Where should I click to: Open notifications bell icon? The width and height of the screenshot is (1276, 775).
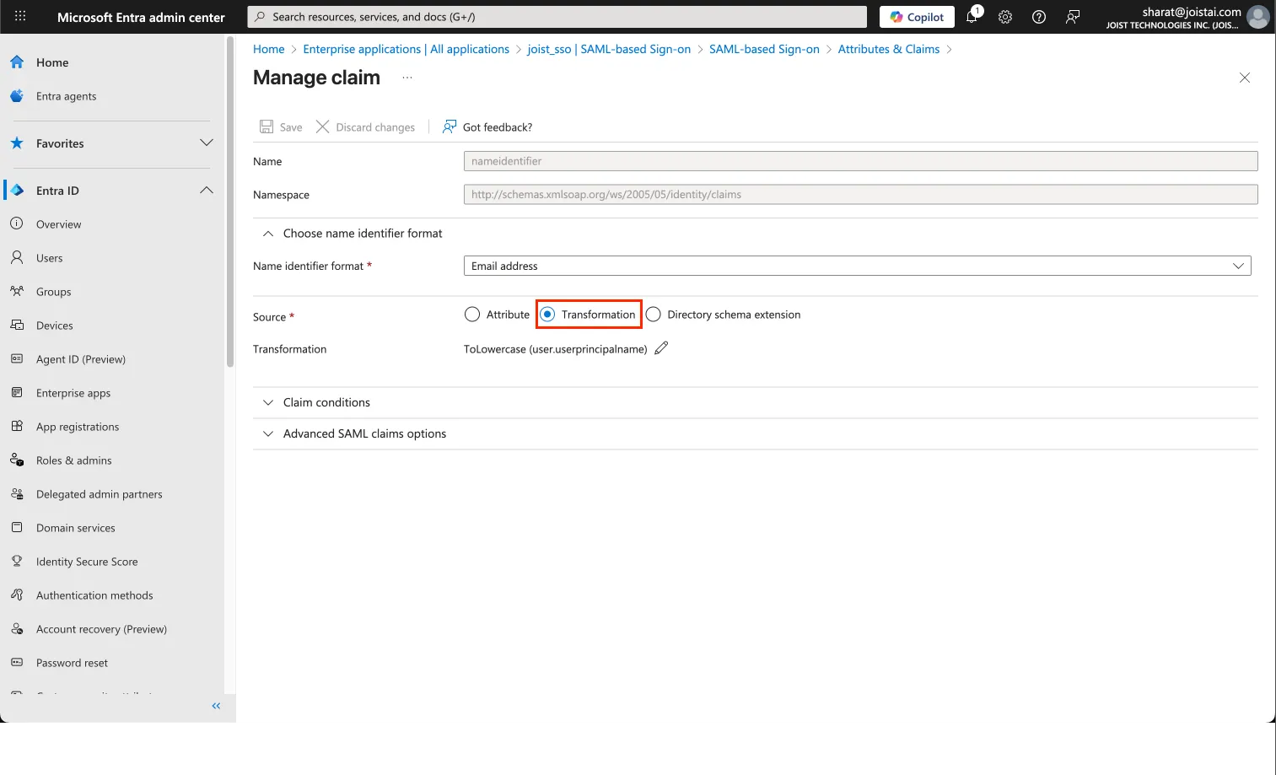[x=972, y=16]
